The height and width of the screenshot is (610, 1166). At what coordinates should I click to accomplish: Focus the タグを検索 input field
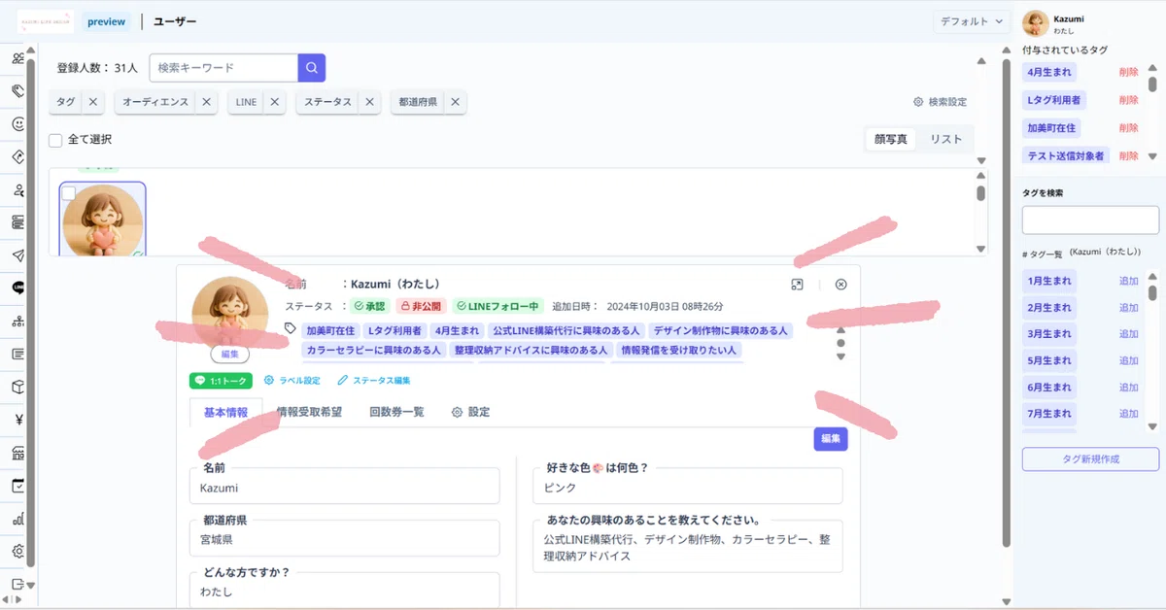[x=1090, y=220]
